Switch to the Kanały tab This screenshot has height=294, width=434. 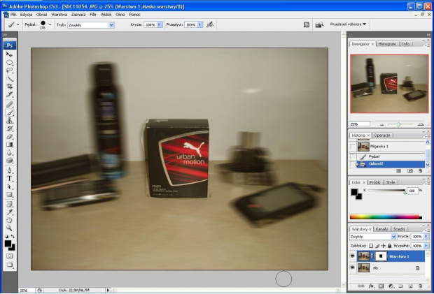[x=381, y=229]
